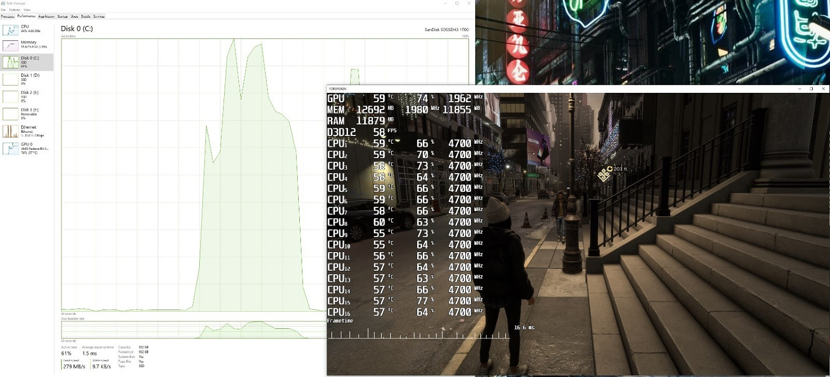The image size is (830, 377).
Task: Open the Options menu
Action: [x=14, y=10]
